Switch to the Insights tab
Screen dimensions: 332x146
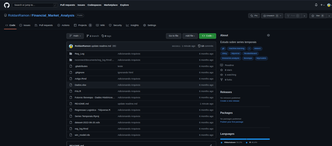[132, 25]
